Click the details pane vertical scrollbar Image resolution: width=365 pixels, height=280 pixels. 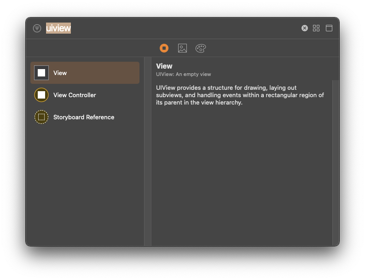tap(336, 163)
